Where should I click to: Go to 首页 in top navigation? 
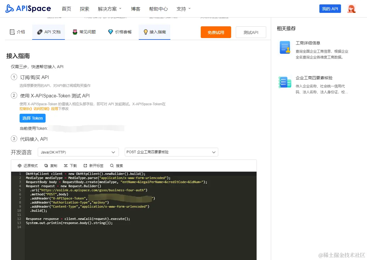coord(67,9)
